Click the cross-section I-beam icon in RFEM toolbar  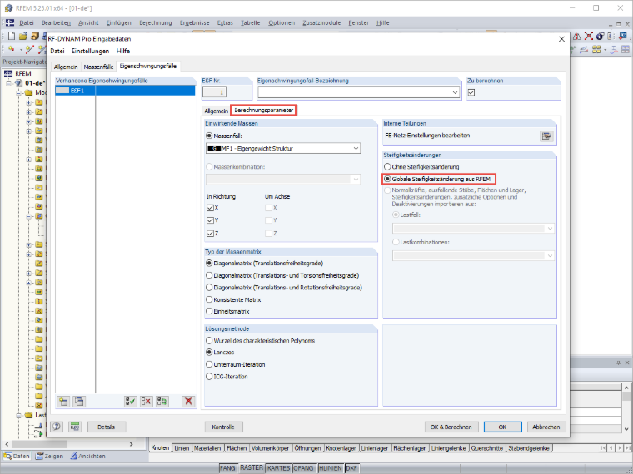pyautogui.click(x=614, y=50)
